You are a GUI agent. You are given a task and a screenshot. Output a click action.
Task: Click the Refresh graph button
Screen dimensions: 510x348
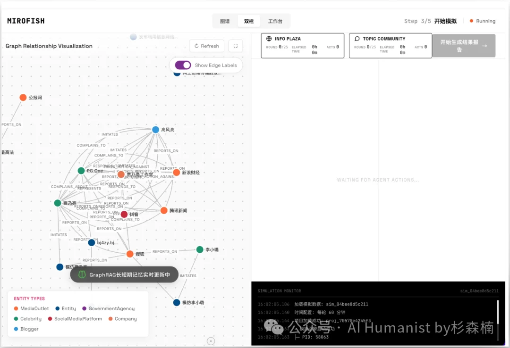206,46
